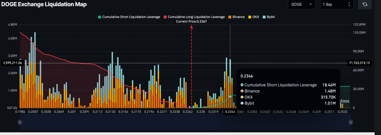Click the 2,595,211.06 left axis label
This screenshot has width=381, height=135.
[x=12, y=63]
